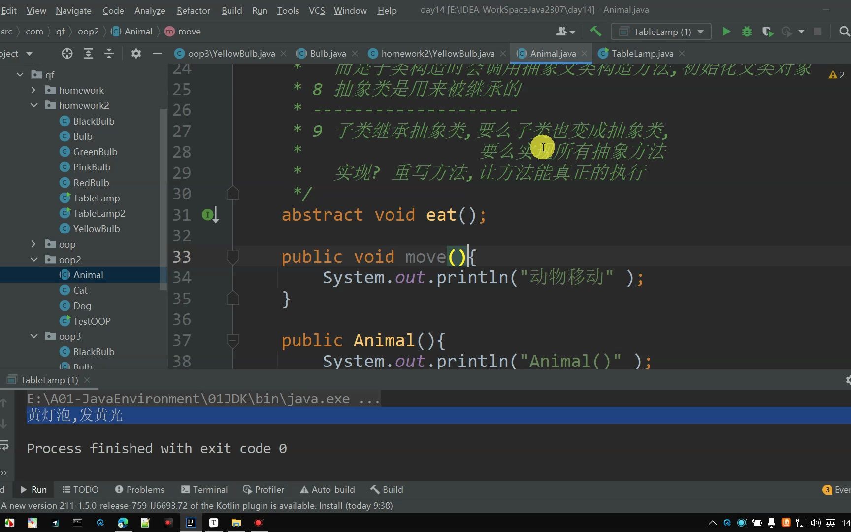
Task: Open the user account icon dropdown
Action: tap(565, 32)
